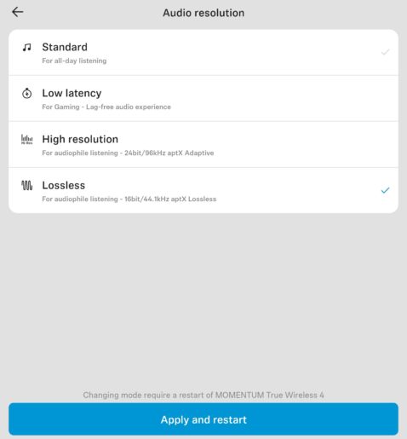Click the right end of High resolution row
The image size is (407, 439).
tap(385, 145)
